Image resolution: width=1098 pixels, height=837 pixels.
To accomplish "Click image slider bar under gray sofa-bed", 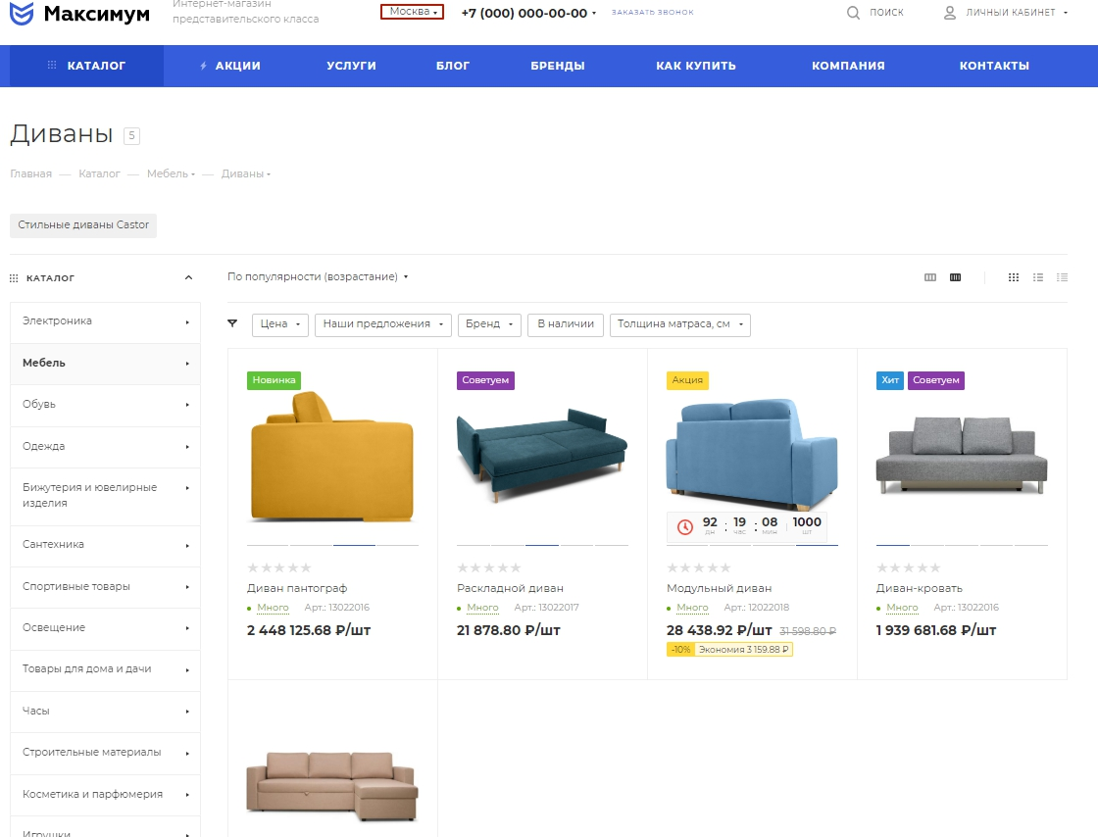I will 962,545.
